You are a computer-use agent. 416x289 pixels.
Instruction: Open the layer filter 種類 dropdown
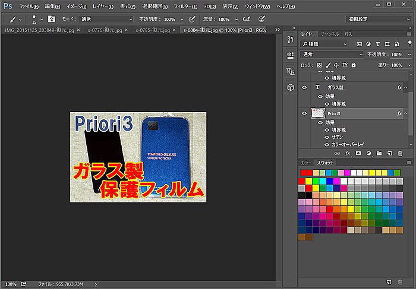(324, 44)
